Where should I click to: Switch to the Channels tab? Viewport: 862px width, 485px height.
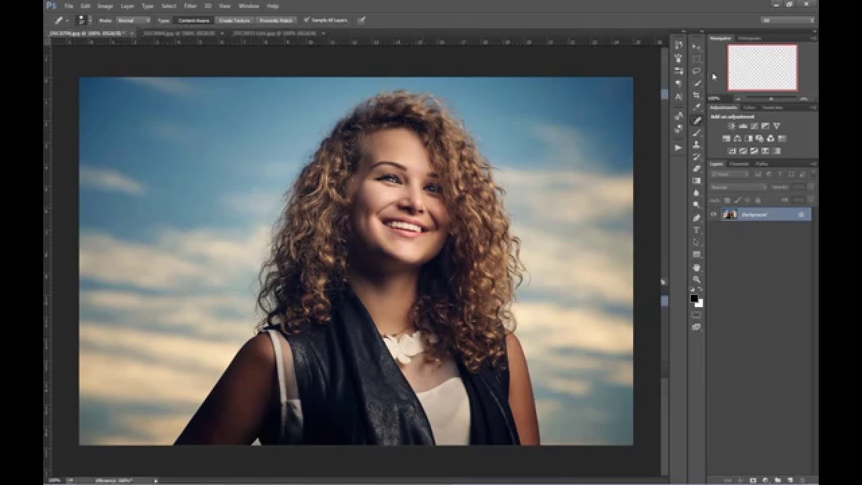tap(739, 164)
